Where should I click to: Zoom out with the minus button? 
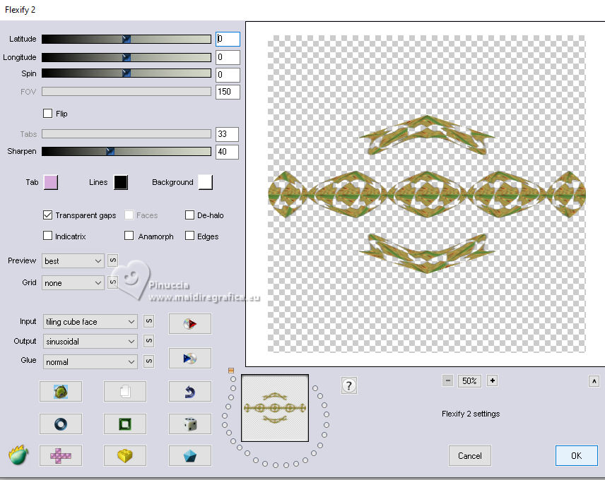tap(447, 380)
